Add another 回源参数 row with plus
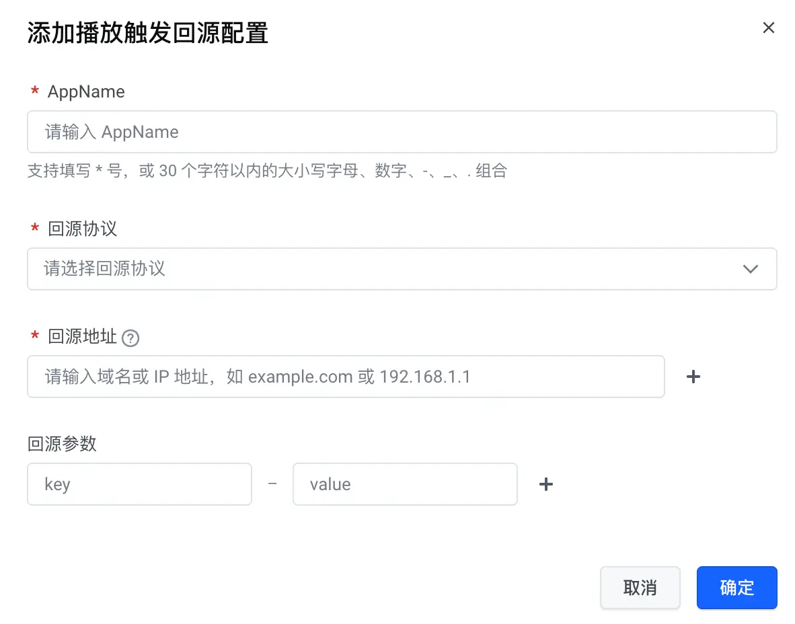Screen dimensions: 795x624 point(546,484)
